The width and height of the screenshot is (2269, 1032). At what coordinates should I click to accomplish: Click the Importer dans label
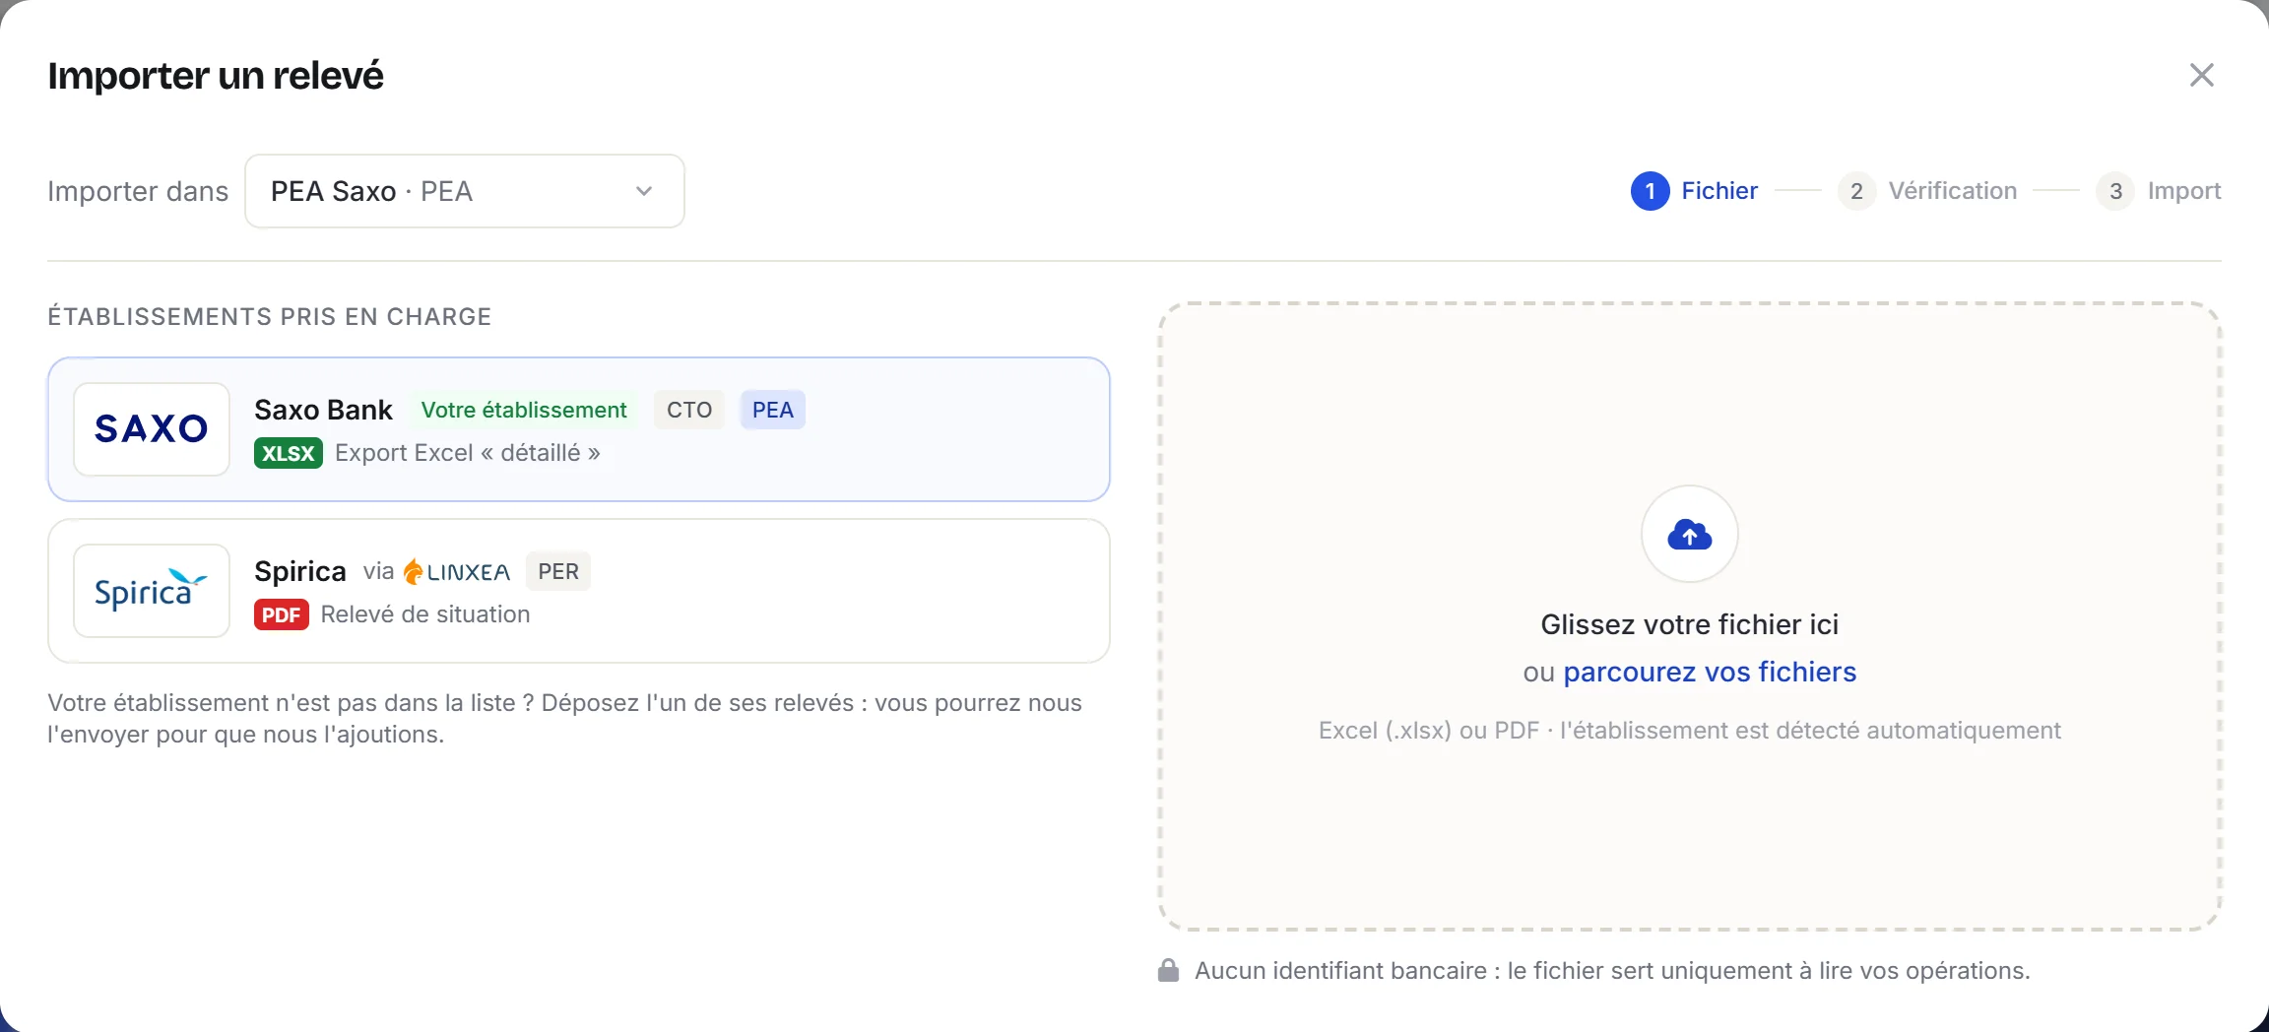coord(138,191)
